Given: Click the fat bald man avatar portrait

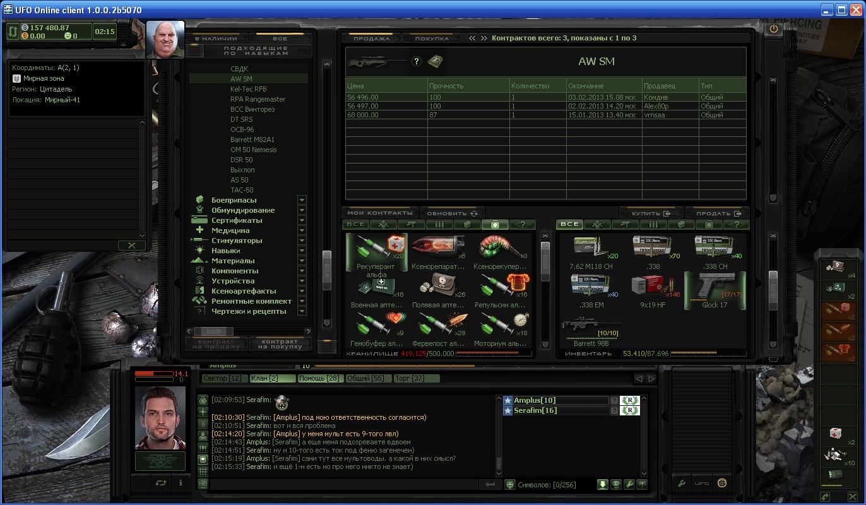Looking at the screenshot, I should (165, 39).
